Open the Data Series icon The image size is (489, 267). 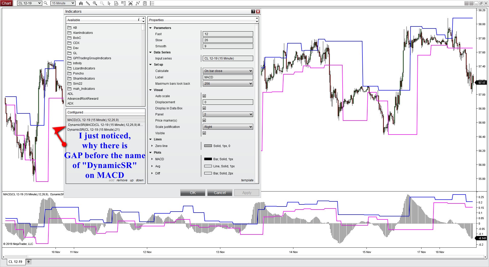point(131,3)
